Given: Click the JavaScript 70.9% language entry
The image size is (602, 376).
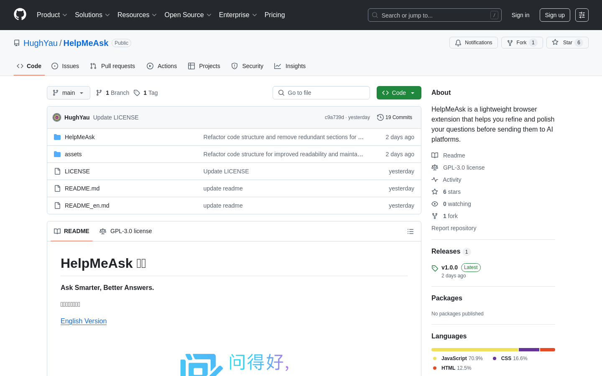Looking at the screenshot, I should 458,358.
